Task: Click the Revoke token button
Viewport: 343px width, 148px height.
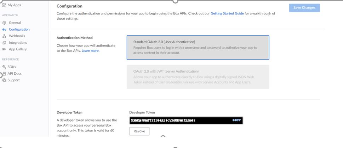Action: pos(139,131)
